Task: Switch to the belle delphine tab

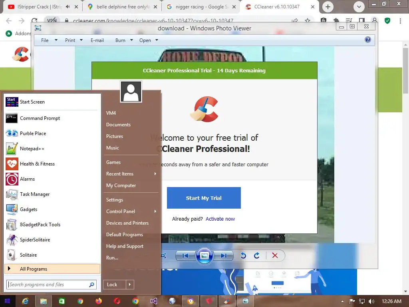Action: 122,7
